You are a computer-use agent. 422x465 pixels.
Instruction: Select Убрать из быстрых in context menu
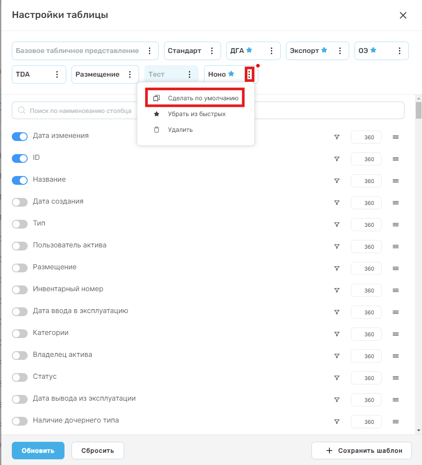tap(196, 114)
